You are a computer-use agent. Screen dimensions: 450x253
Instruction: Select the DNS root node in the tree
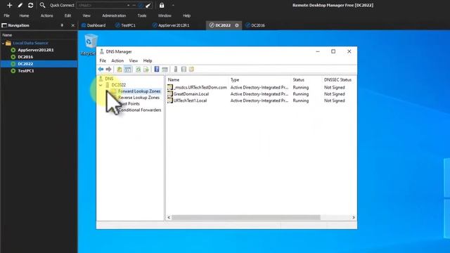pyautogui.click(x=109, y=78)
